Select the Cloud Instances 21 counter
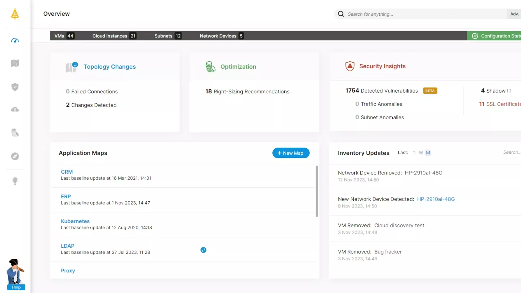 click(x=114, y=36)
